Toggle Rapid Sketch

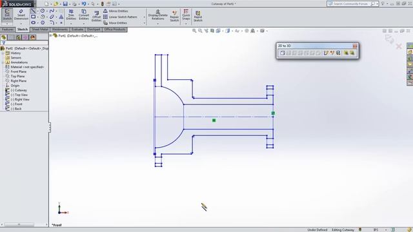(x=198, y=16)
